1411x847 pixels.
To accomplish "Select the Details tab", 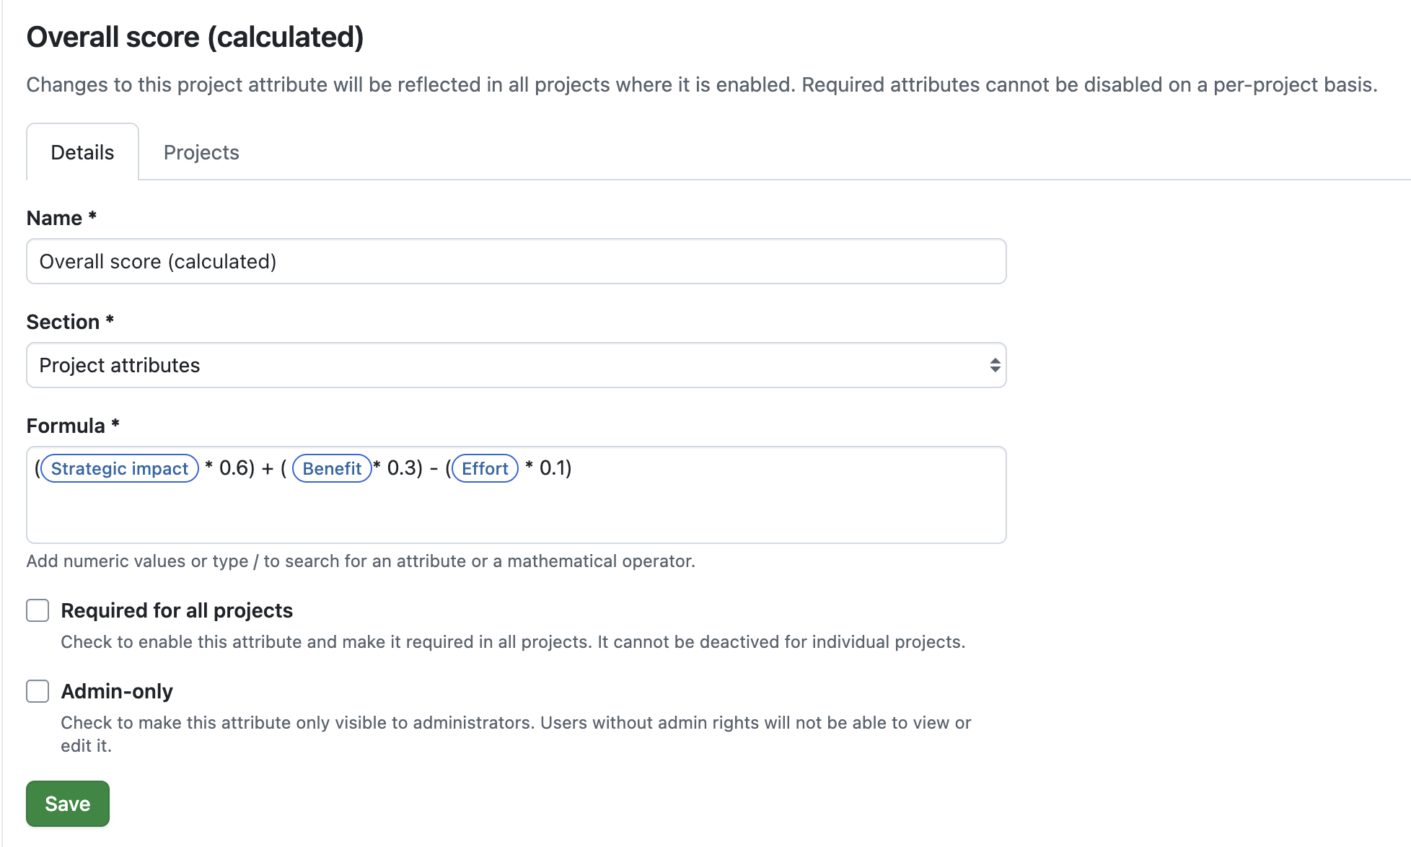I will pyautogui.click(x=82, y=152).
